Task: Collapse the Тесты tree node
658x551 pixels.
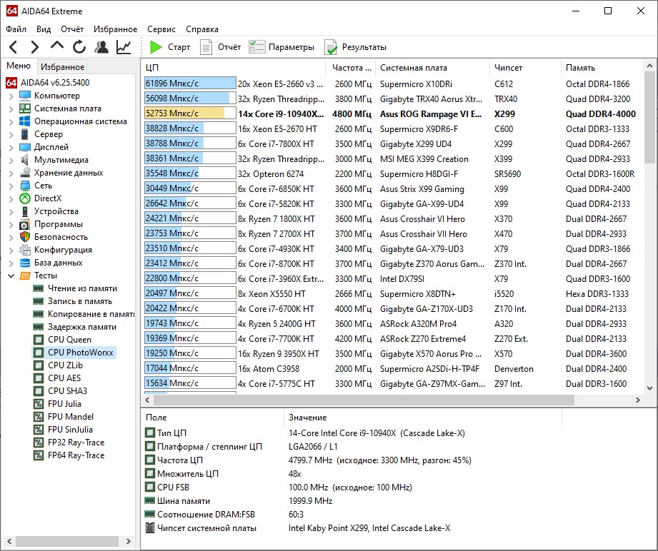Action: click(11, 276)
